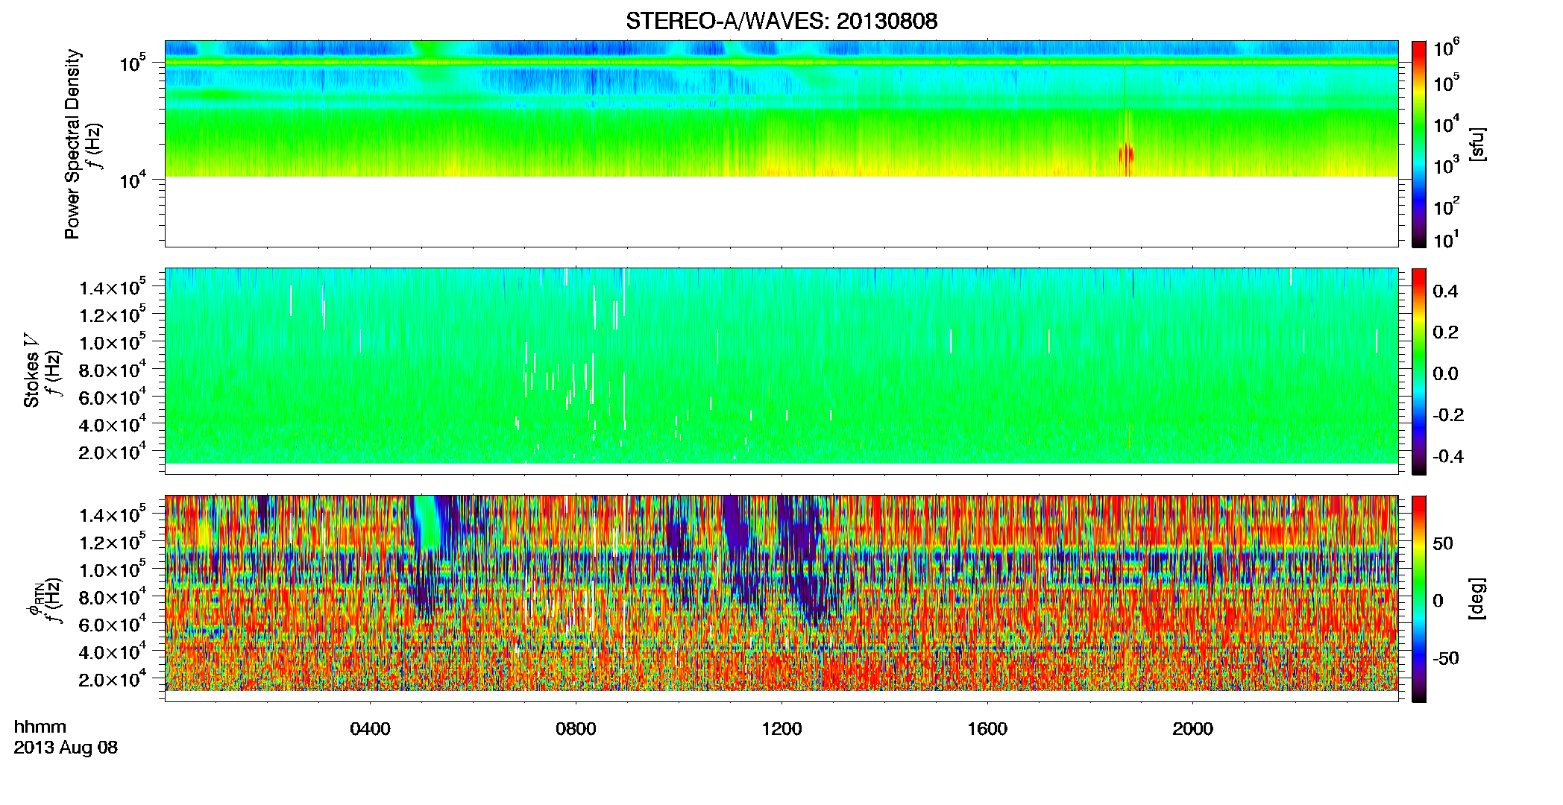The width and height of the screenshot is (1563, 805).
Task: Click the 10^4 tick on the Power Spectral Density axis
Action: point(133,179)
